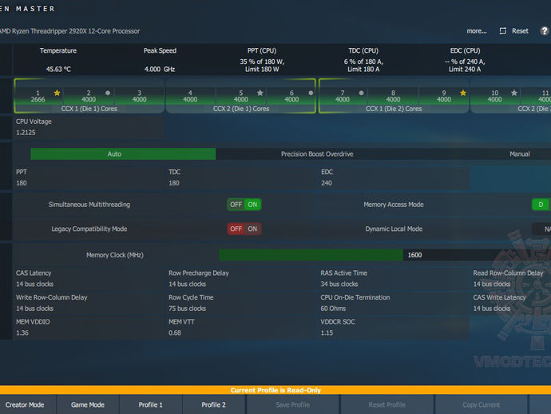The height and width of the screenshot is (414, 551).
Task: Open the Game Mode profile tab
Action: (88, 404)
